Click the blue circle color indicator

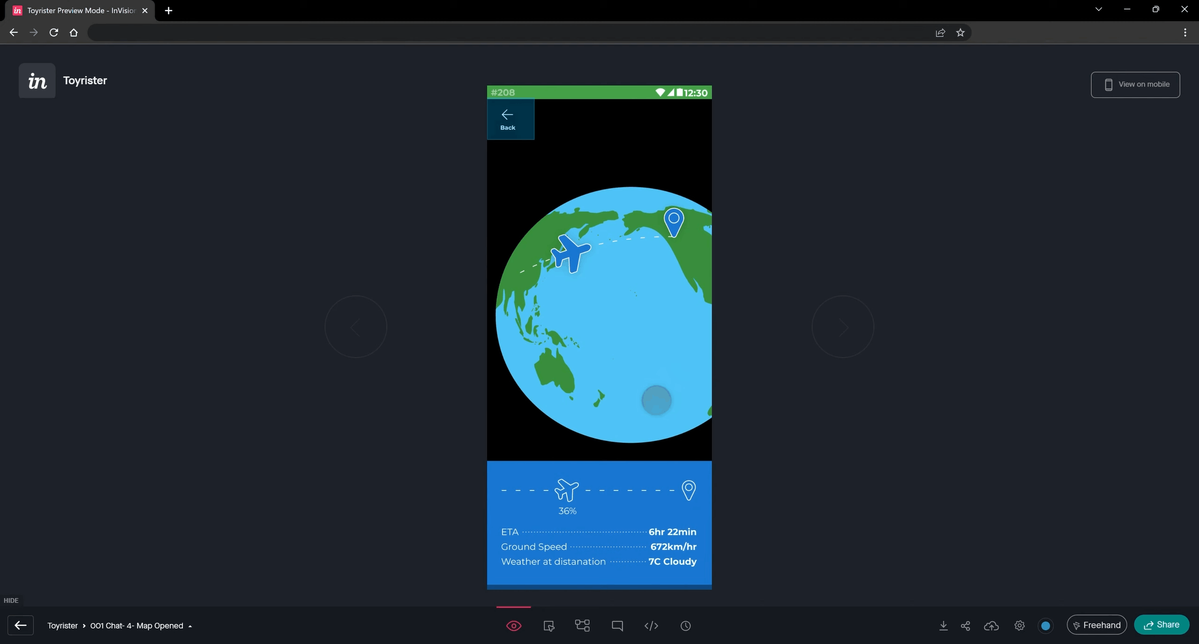(x=1045, y=626)
